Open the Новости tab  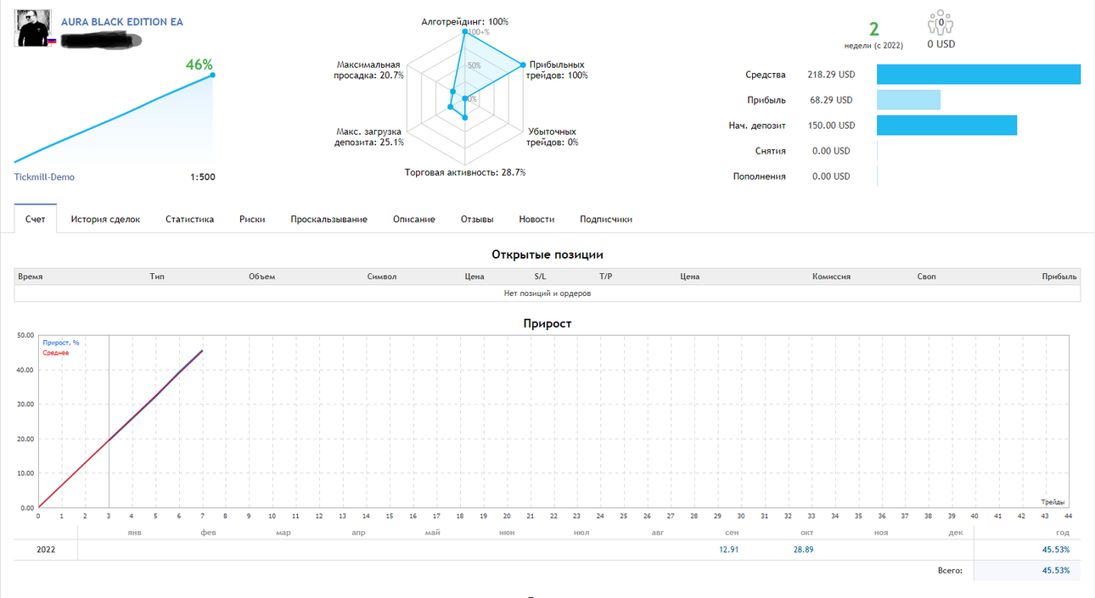coord(536,219)
